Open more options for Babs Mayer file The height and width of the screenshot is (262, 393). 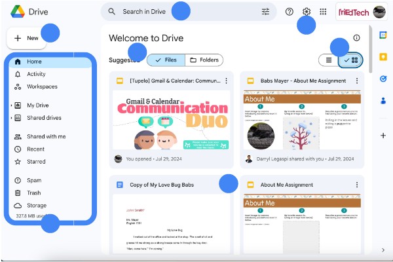tap(357, 81)
